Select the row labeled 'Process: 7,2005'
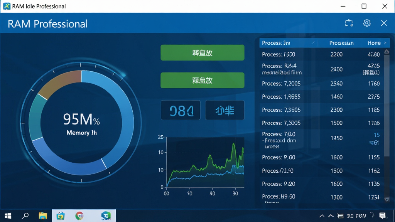This screenshot has width=395, height=222. [322, 84]
